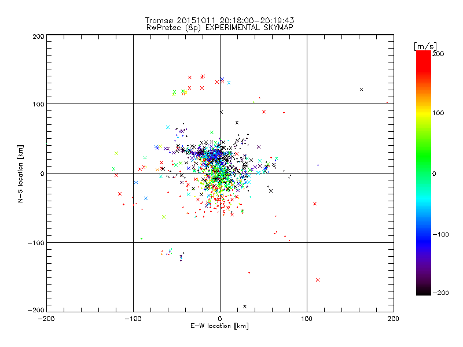Select the RwPretec EXPERIMENTAL SKYMAP subtitle
The height and width of the screenshot is (347, 463).
click(220, 28)
